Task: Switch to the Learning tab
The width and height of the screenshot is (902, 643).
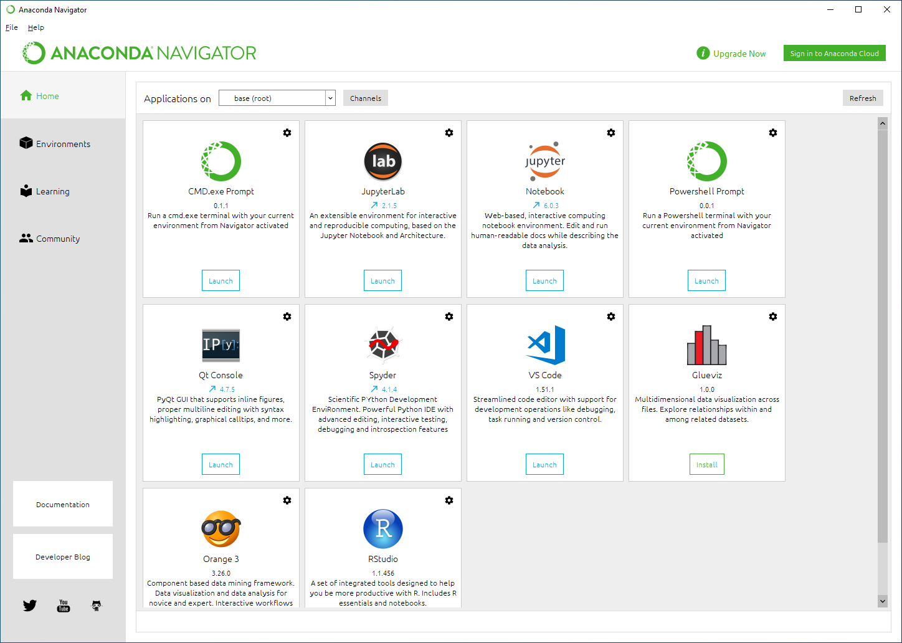Action: click(63, 191)
